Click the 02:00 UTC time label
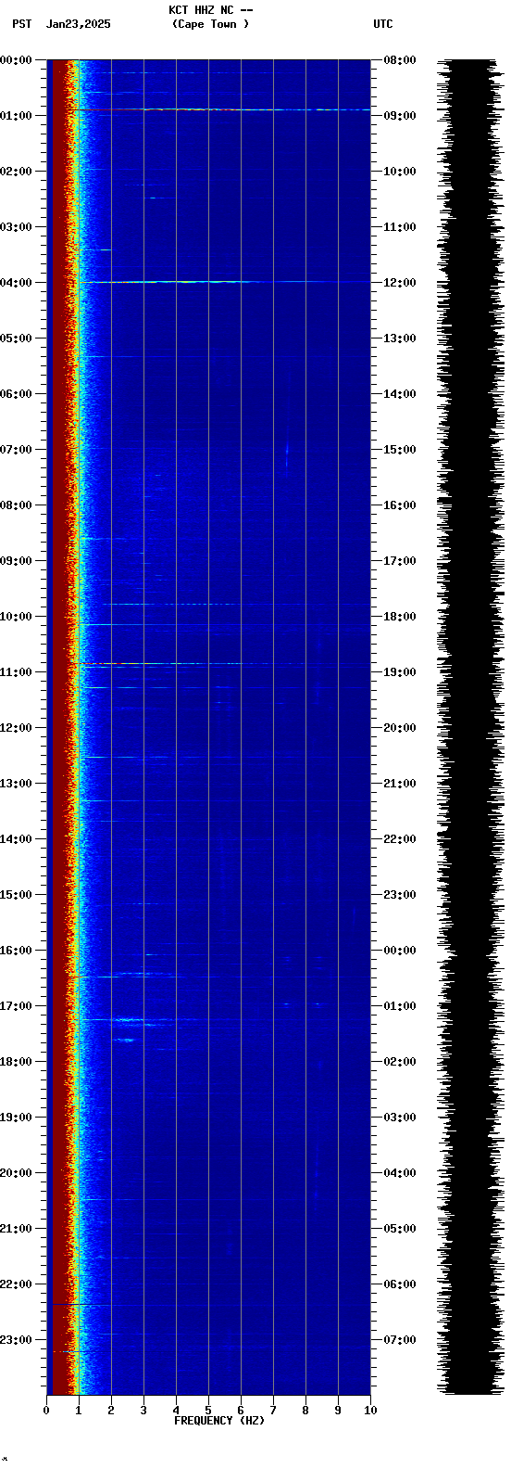Viewport: 511px width, 1469px height. tap(400, 1062)
